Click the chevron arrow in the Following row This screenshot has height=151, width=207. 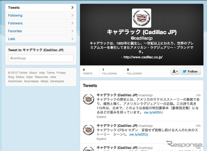point(72,15)
